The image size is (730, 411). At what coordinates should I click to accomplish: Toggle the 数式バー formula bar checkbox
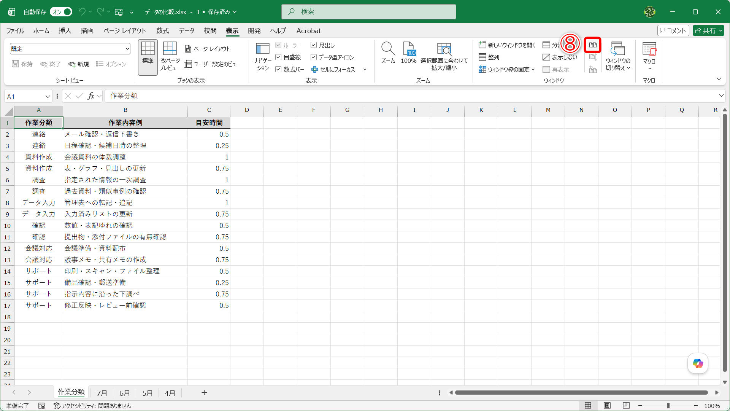(278, 69)
